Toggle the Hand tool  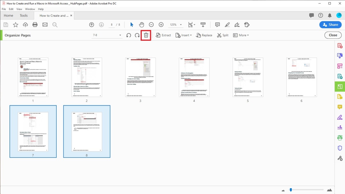[141, 25]
